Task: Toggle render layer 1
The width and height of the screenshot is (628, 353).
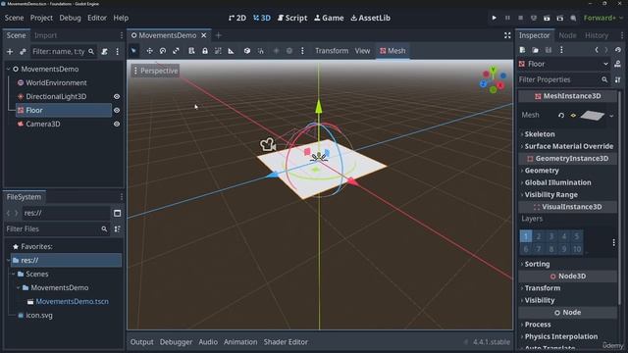Action: pos(526,236)
